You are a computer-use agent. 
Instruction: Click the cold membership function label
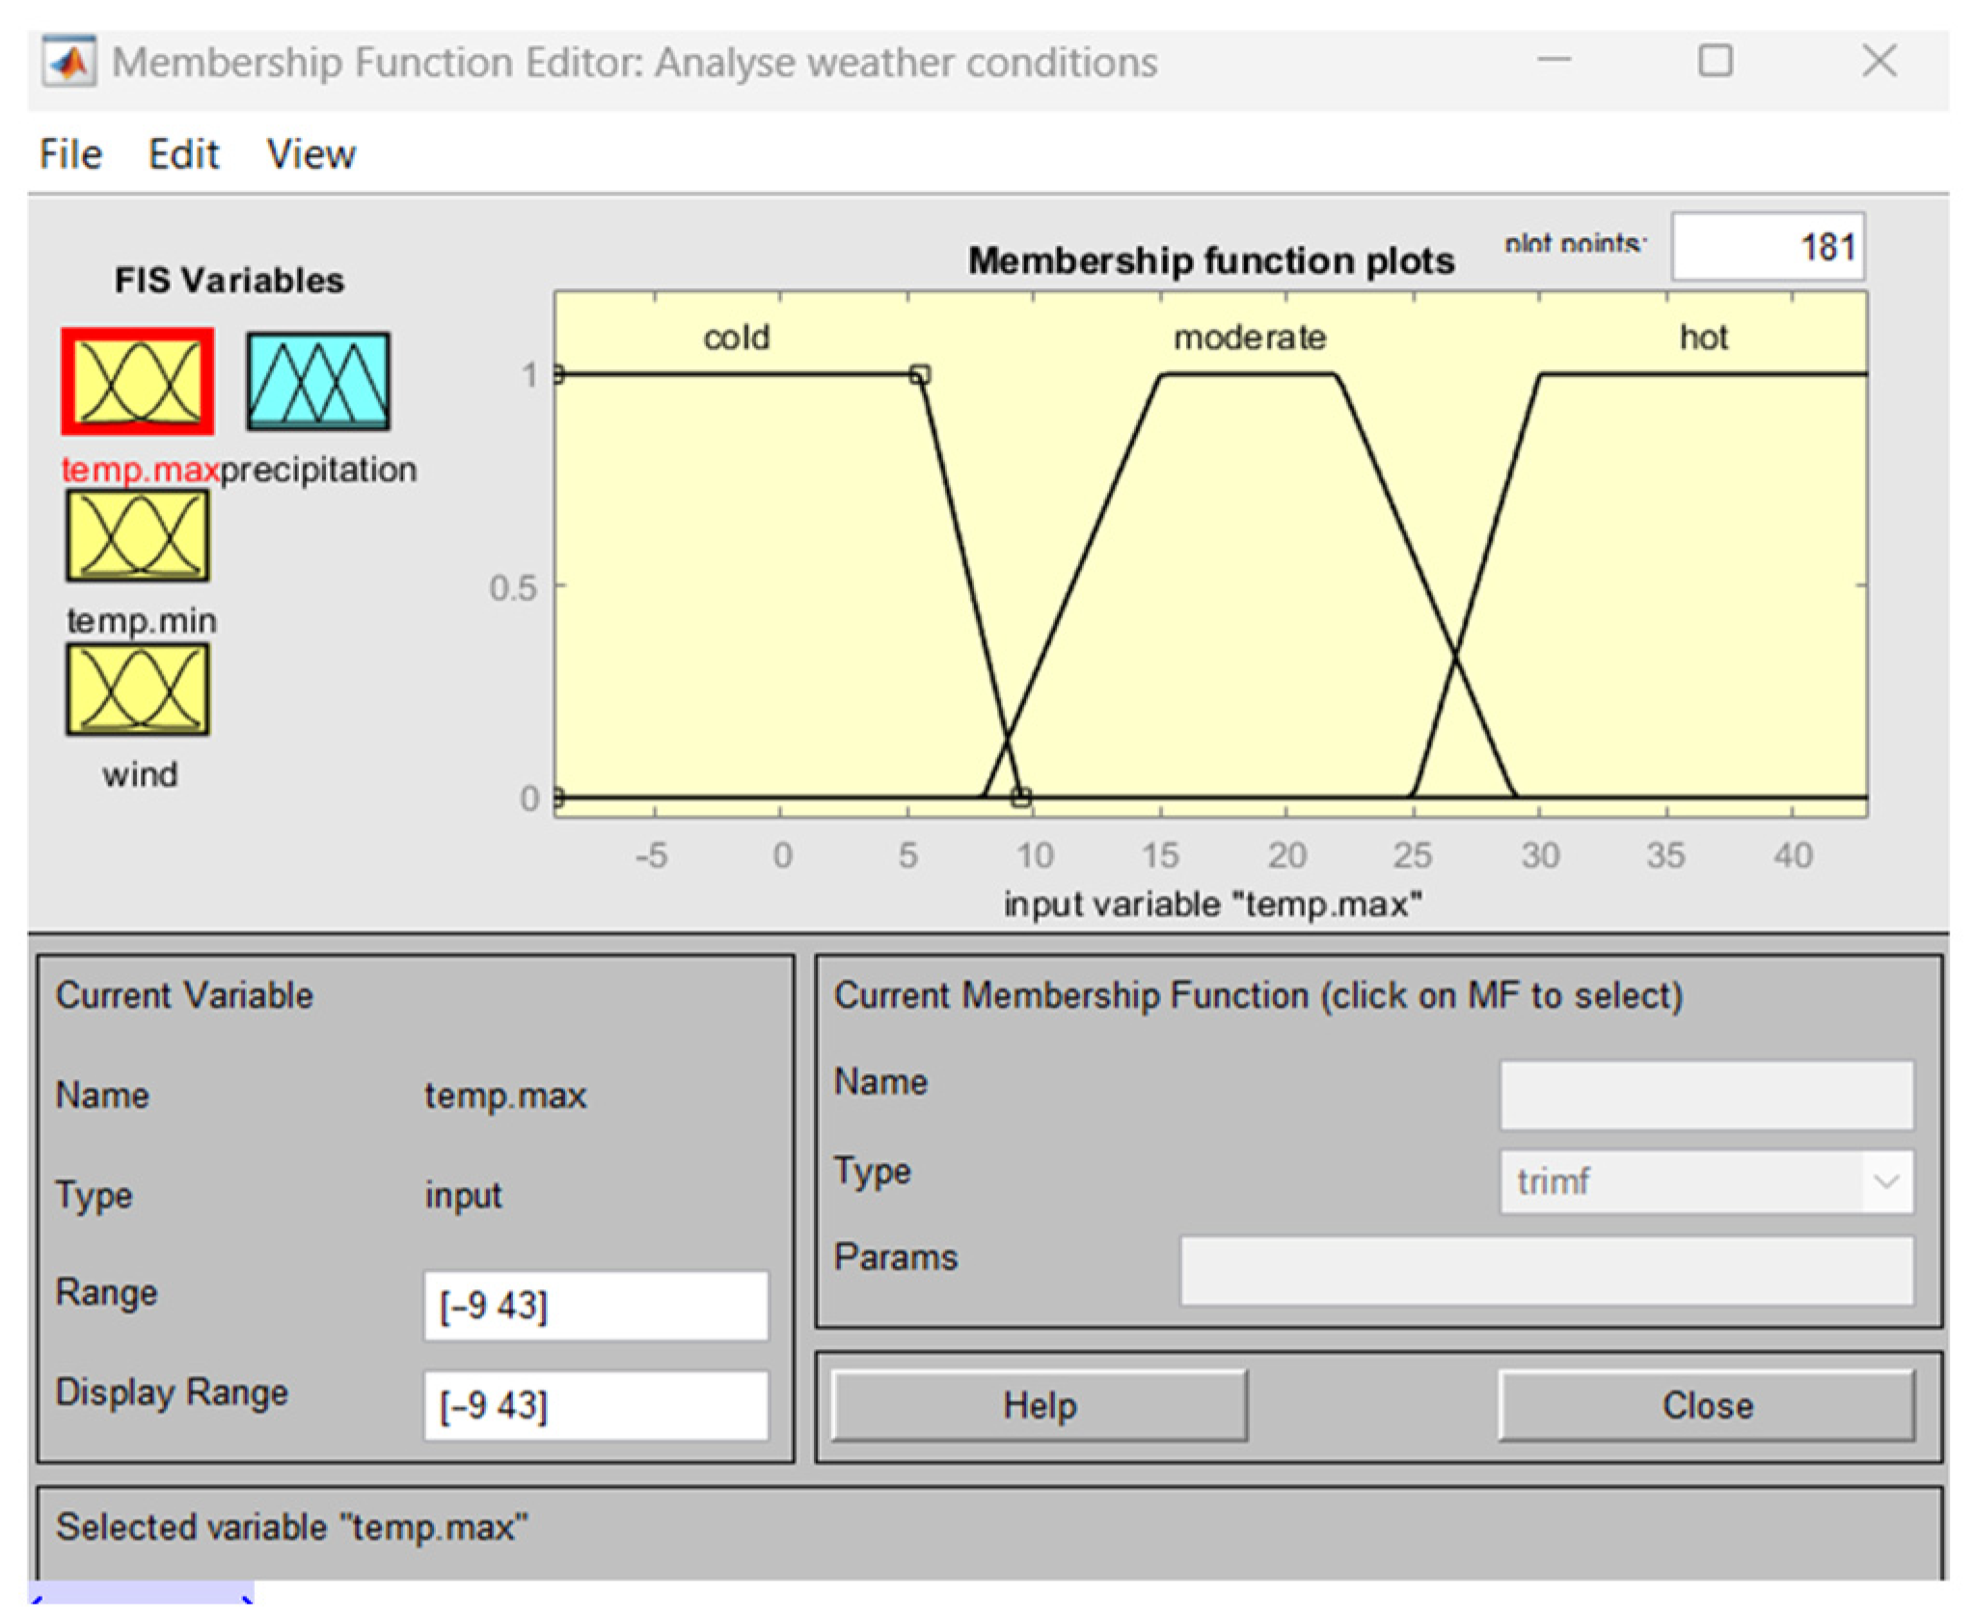coord(736,338)
